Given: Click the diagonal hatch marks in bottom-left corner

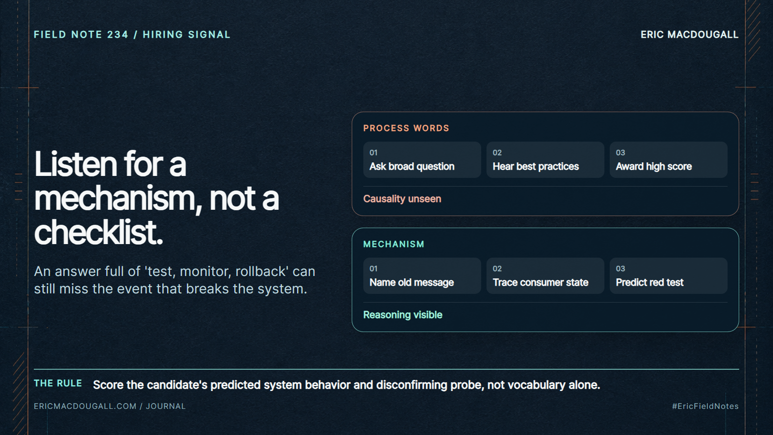Looking at the screenshot, I should click(19, 392).
